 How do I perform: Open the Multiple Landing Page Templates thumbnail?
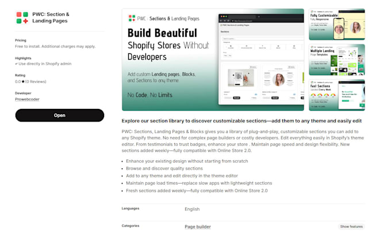[337, 60]
